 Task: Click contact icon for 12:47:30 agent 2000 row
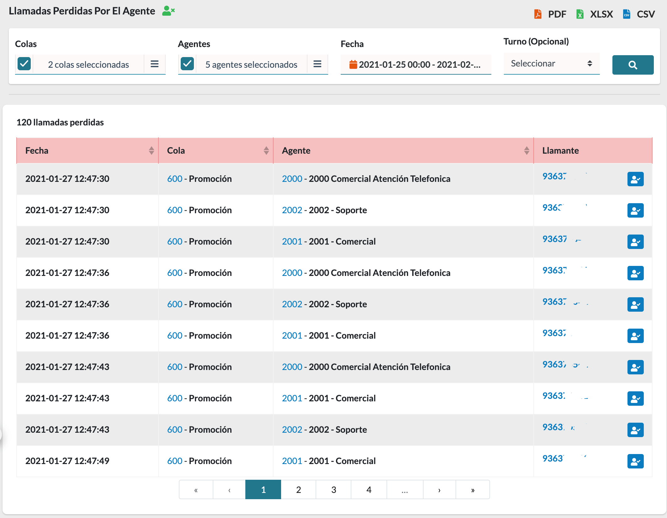click(635, 179)
